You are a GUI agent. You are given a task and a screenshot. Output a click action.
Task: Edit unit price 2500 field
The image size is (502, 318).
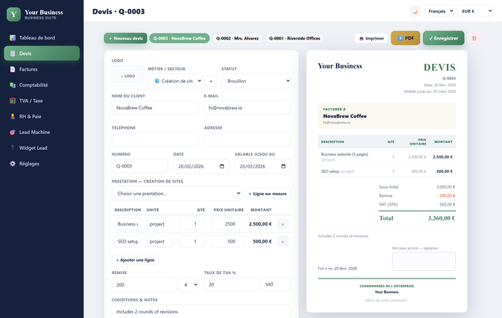pyautogui.click(x=226, y=224)
